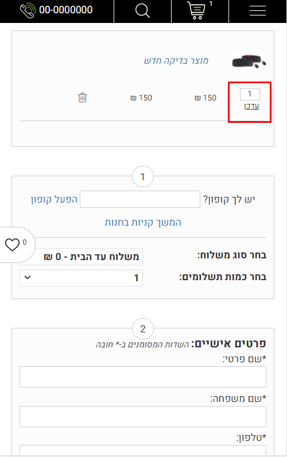This screenshot has height=457, width=287.
Task: Open wishlist via the heart icon
Action: (x=12, y=245)
